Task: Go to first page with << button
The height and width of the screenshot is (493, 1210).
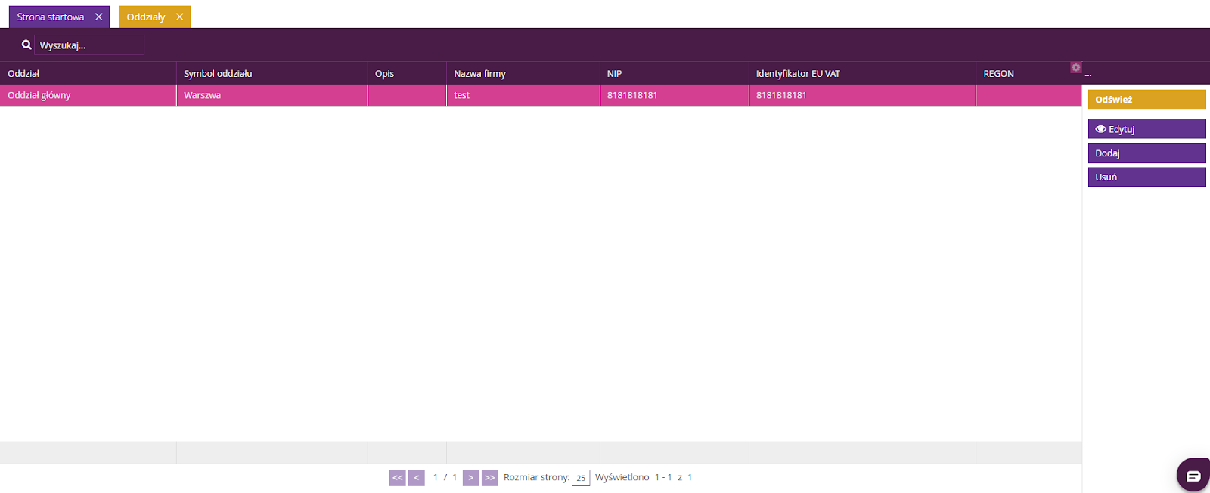Action: click(398, 478)
